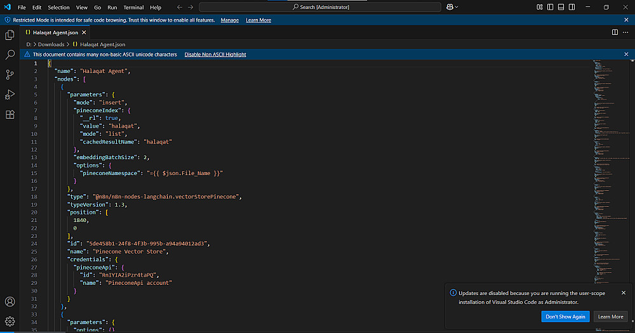Open the Search view in activity bar
This screenshot has width=635, height=333.
point(10,55)
